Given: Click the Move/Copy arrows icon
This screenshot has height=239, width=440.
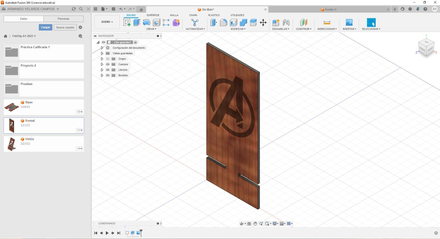Looking at the screenshot, I should coord(263,23).
